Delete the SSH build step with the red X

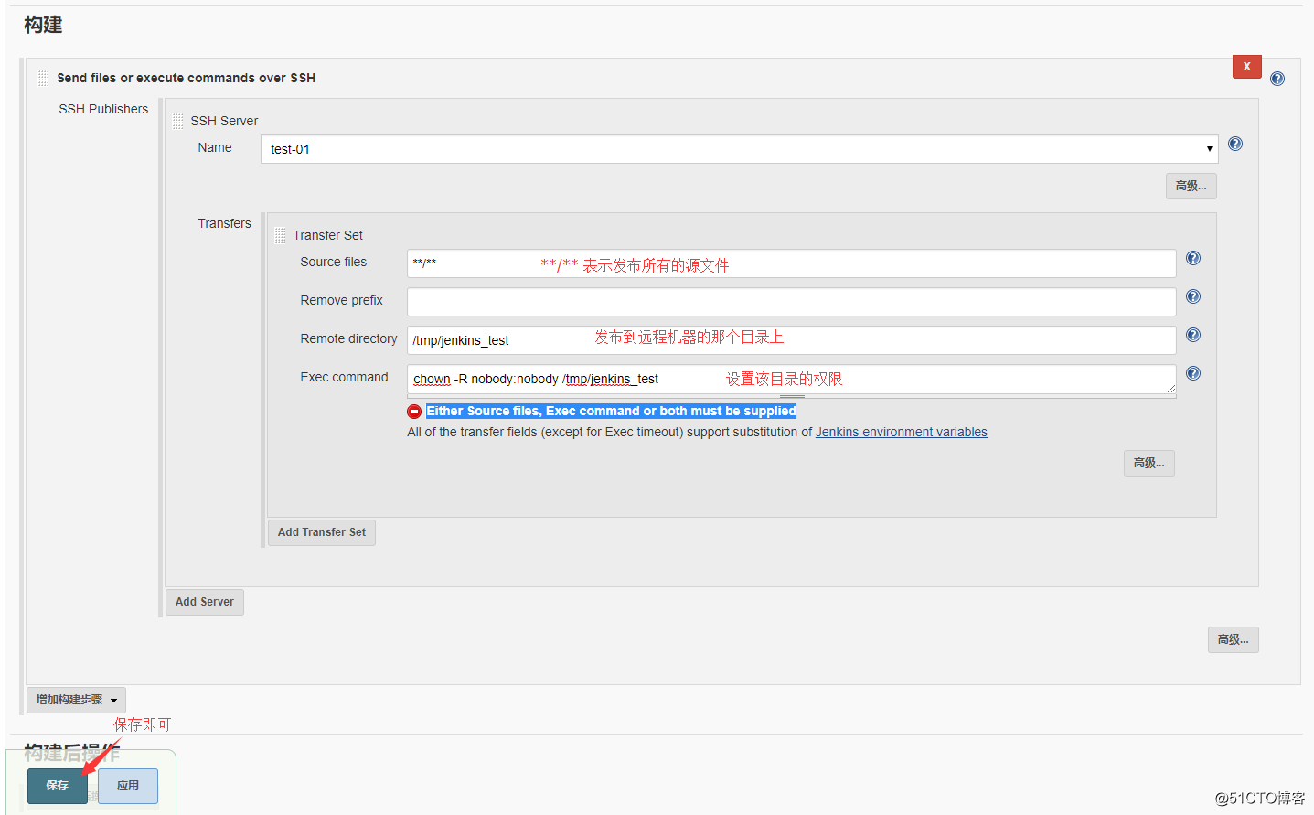[x=1246, y=67]
